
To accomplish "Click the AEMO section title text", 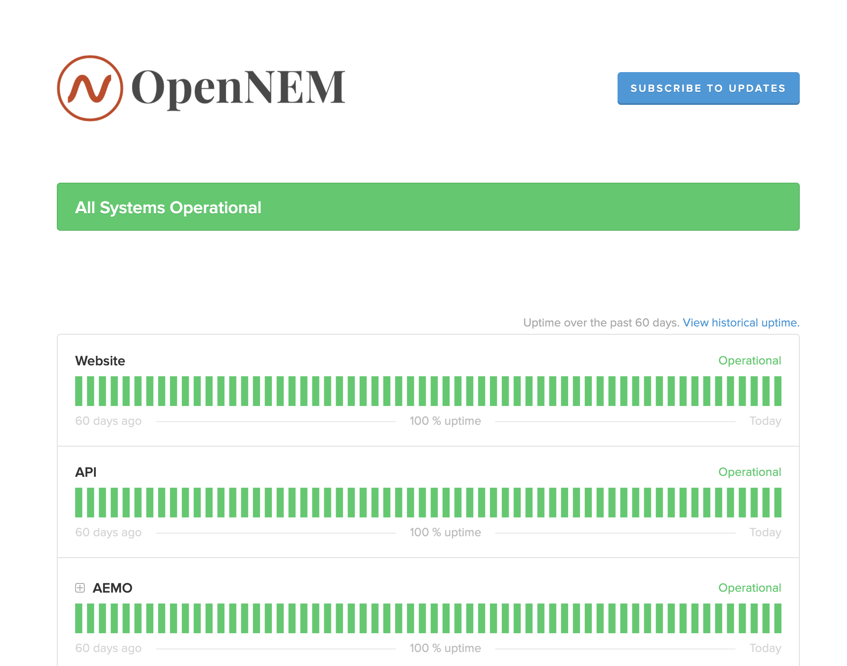I will click(x=112, y=588).
